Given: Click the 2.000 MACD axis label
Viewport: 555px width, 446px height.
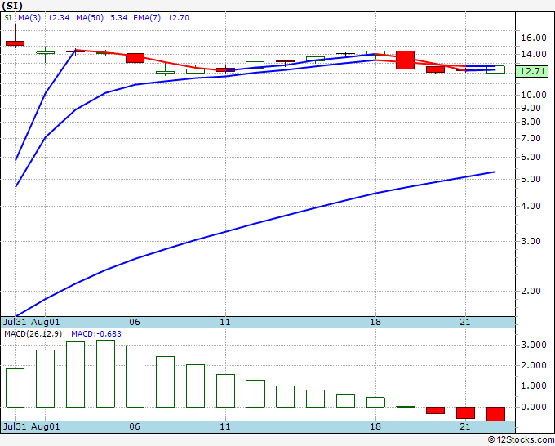Looking at the screenshot, I should coord(534,366).
